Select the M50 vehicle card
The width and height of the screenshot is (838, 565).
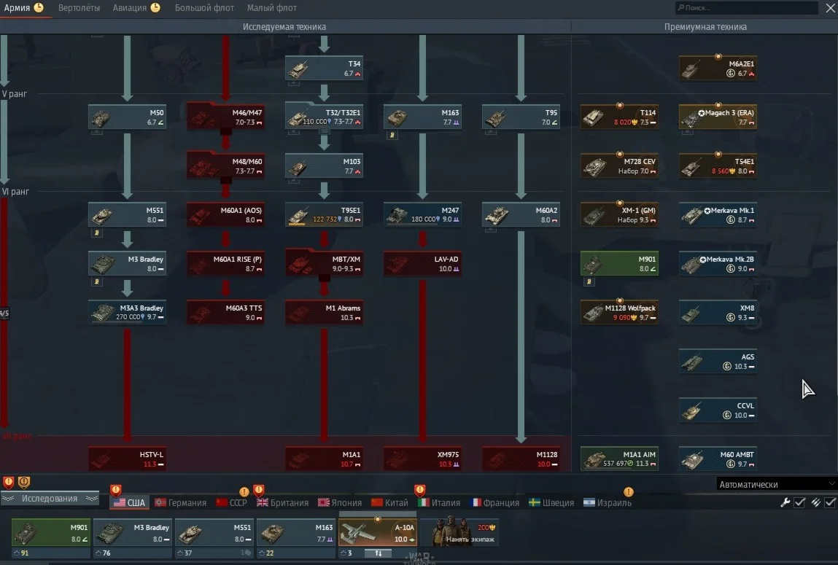click(x=127, y=117)
